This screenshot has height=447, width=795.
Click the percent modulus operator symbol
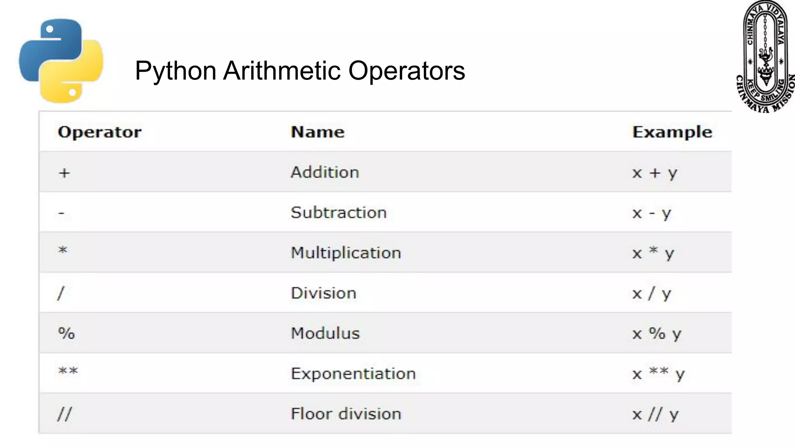click(66, 333)
